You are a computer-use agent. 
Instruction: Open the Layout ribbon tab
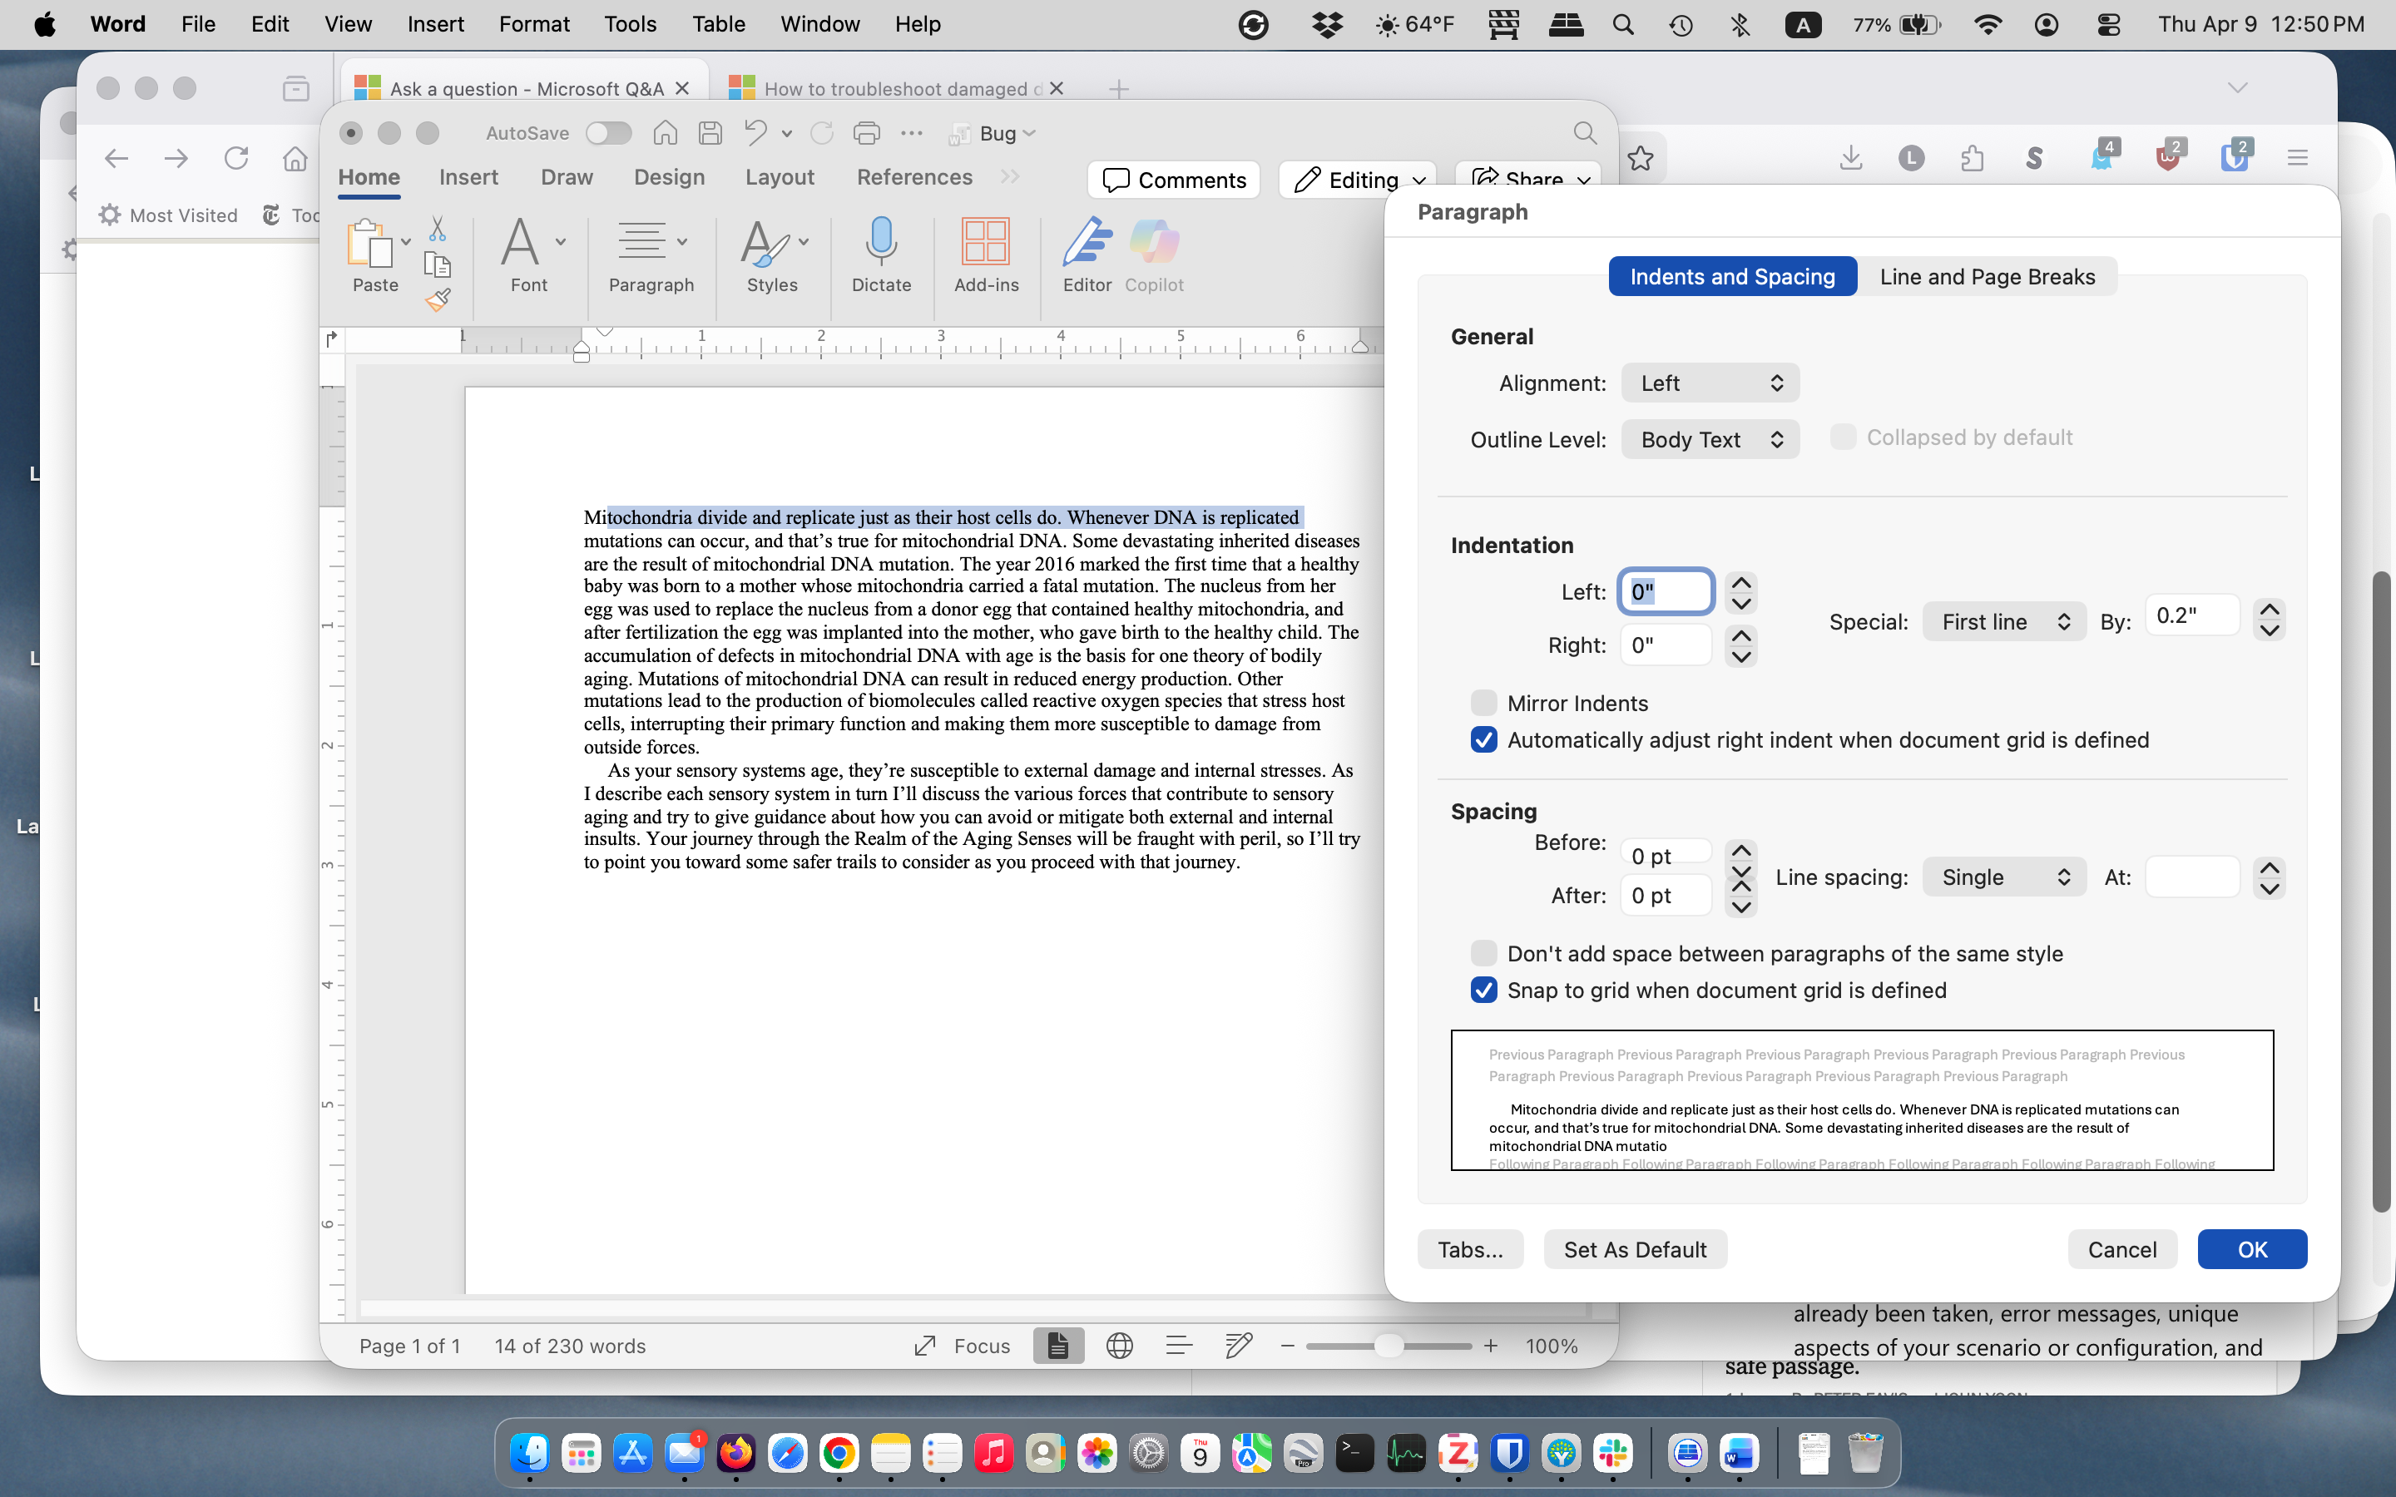point(780,177)
